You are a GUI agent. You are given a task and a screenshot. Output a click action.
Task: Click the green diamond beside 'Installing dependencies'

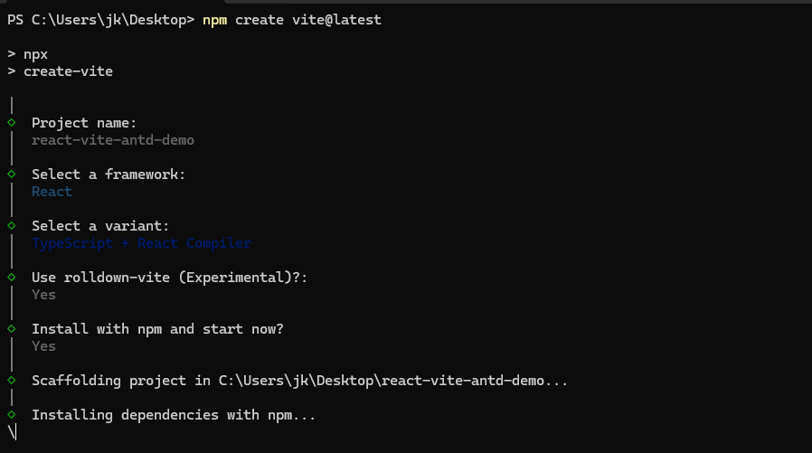click(12, 415)
